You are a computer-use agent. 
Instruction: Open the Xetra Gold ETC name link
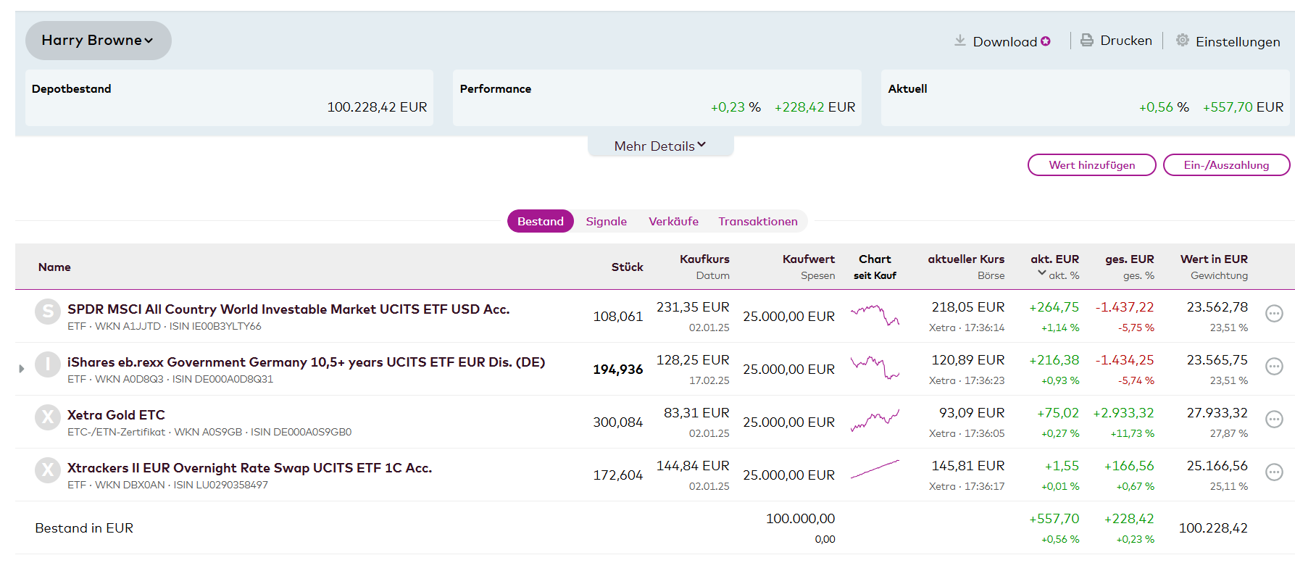pos(116,415)
